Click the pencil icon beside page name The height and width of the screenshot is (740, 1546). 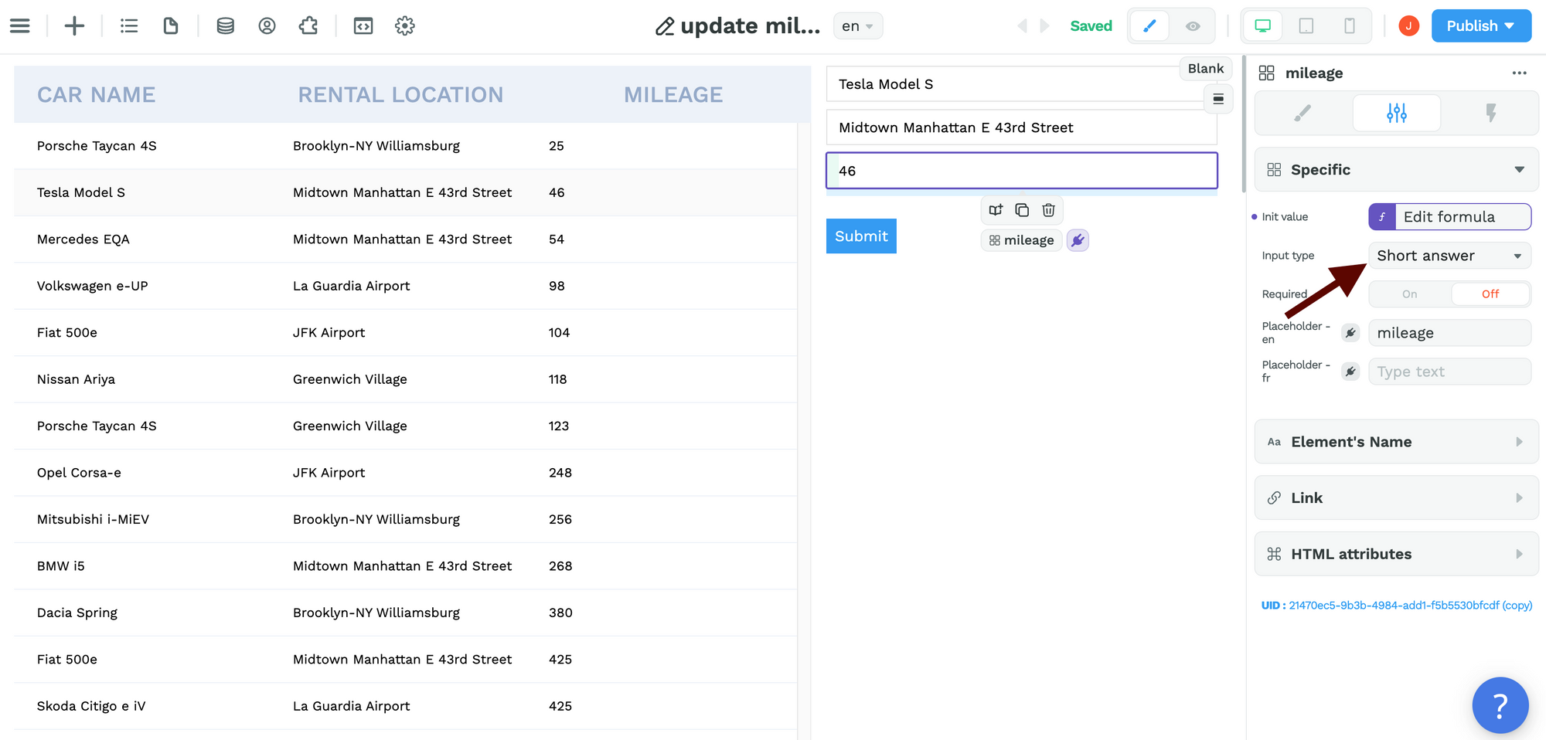click(665, 27)
